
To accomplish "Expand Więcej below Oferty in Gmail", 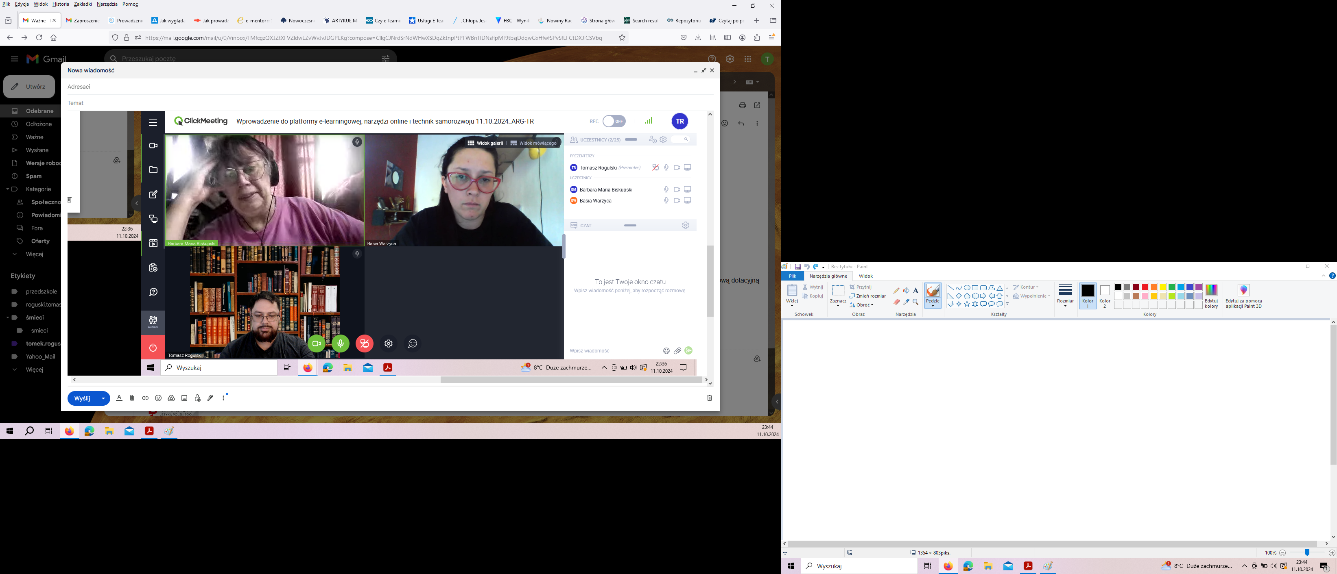I will click(x=34, y=254).
